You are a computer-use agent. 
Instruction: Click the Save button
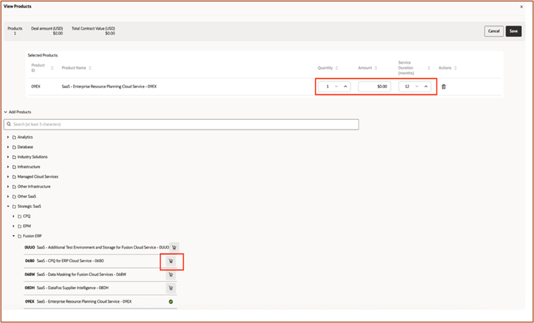pyautogui.click(x=514, y=31)
